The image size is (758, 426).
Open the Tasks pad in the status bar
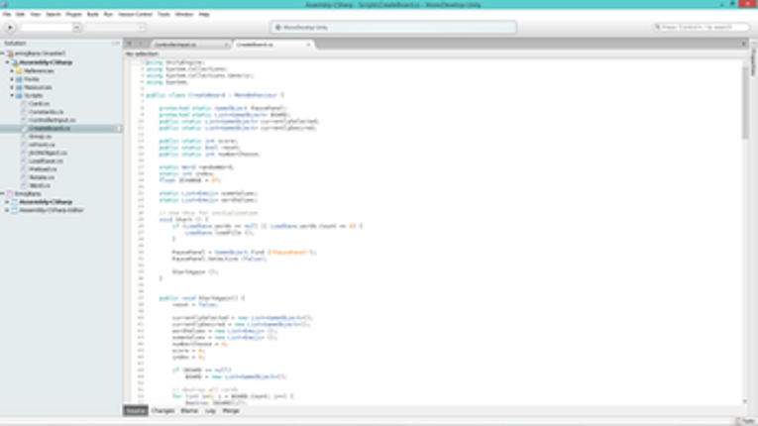coord(745,422)
